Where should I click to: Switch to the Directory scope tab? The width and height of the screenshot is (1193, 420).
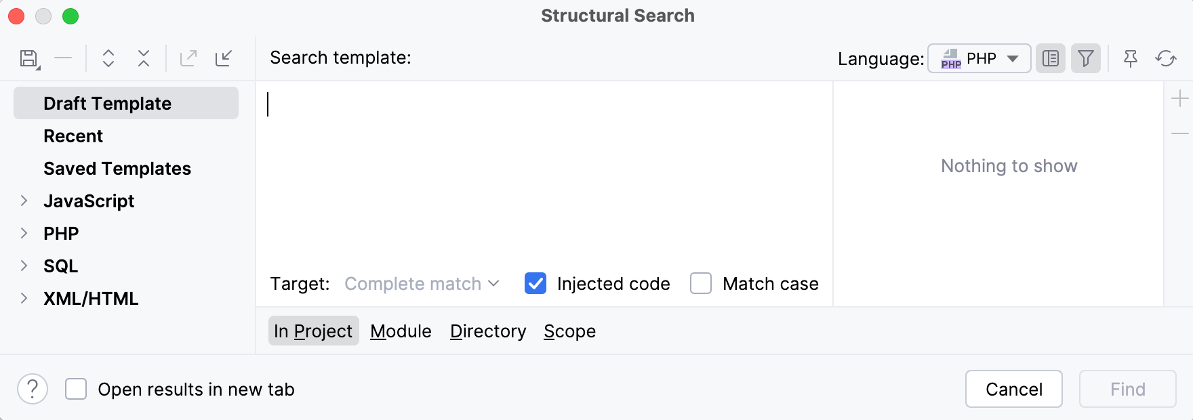487,331
